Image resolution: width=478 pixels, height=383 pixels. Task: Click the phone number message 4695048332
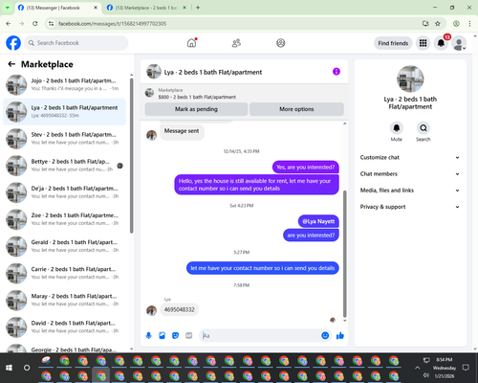coord(179,309)
